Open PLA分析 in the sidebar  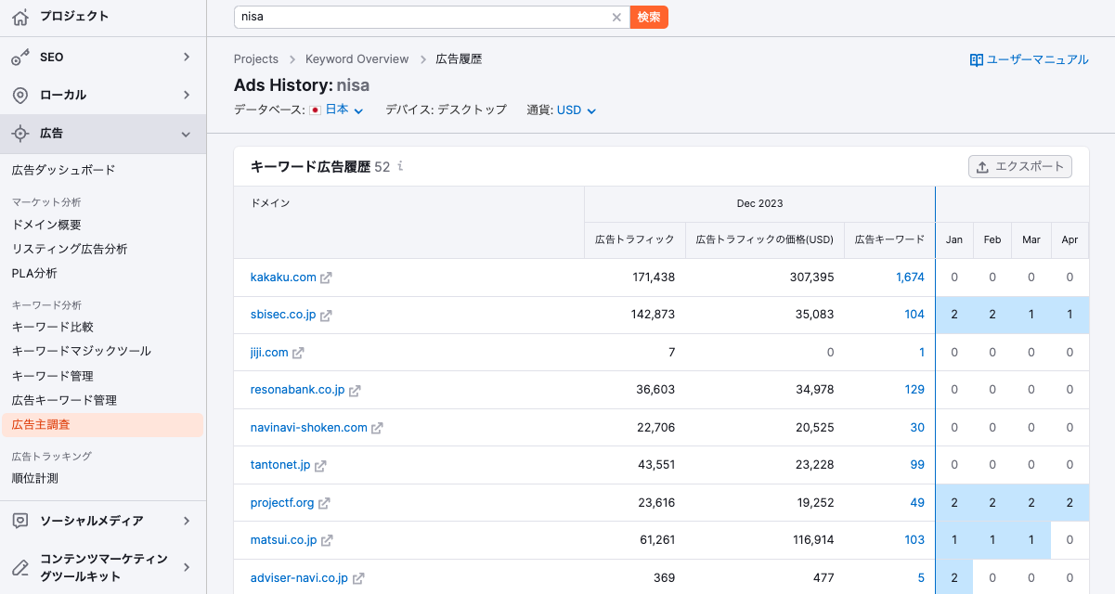pos(34,273)
